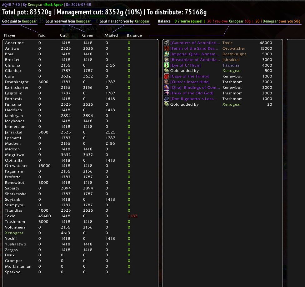This screenshot has height=287, width=305.
Task: Select Anacrime in the player list
Action: pyautogui.click(x=14, y=43)
